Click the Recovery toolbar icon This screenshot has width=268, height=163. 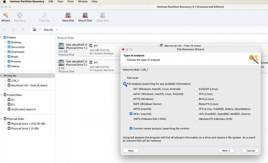(x=20, y=17)
